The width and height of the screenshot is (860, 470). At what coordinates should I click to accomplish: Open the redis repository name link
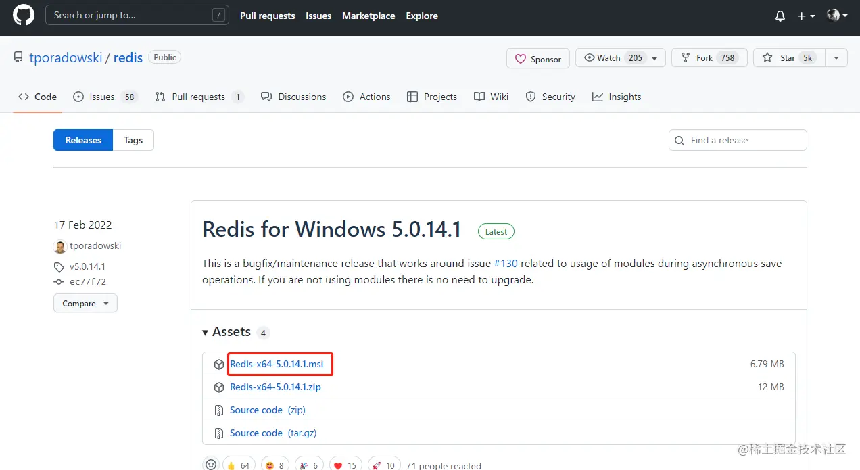[128, 57]
